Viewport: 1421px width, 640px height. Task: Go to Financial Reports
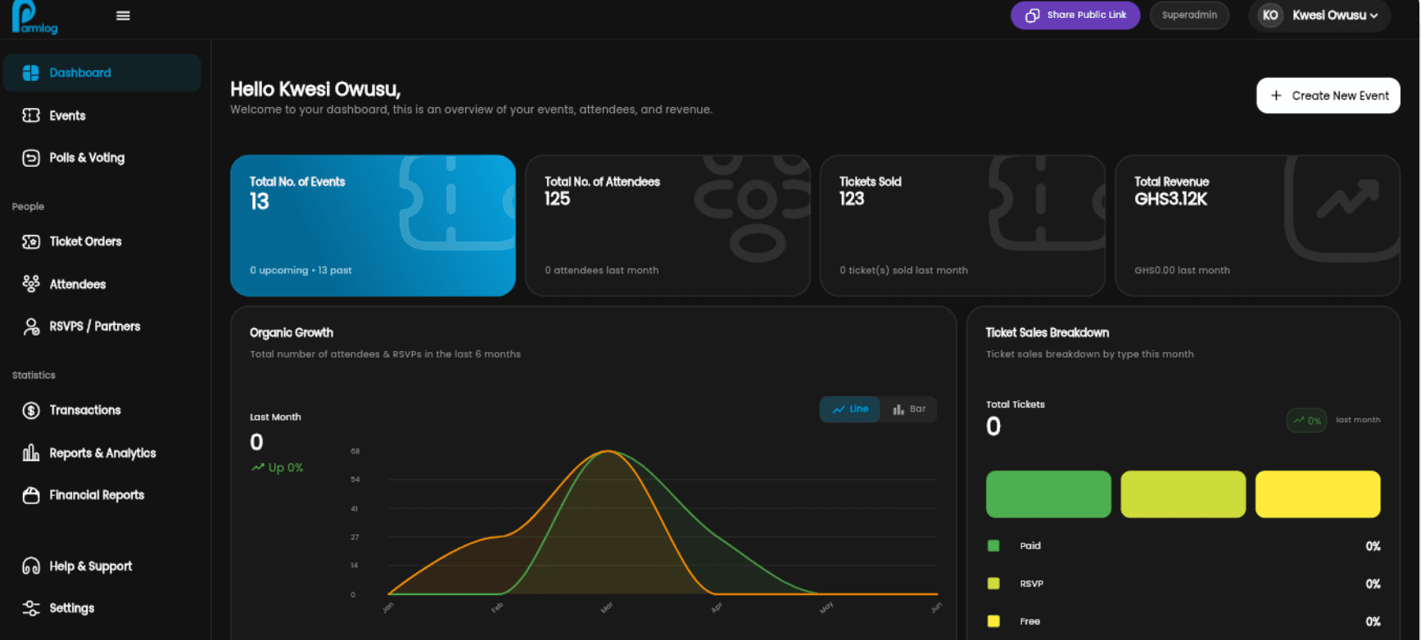102,495
